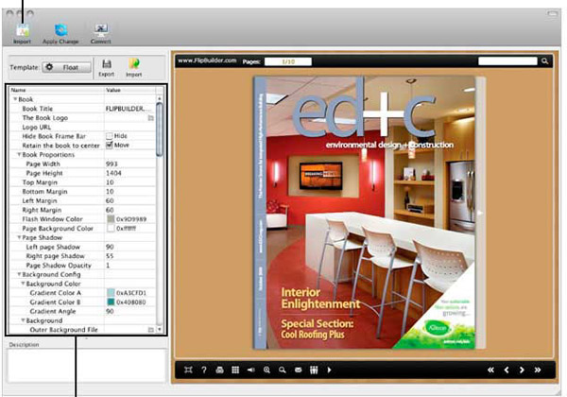
Task: Uncheck the Move checkbox for Retain the book to center
Action: click(110, 145)
